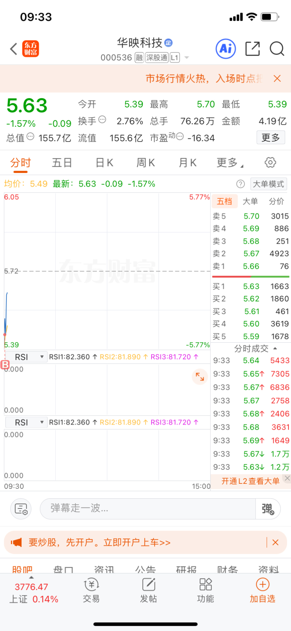Tap the 深股通 badge
Viewport: 291px width, 631px height.
tap(157, 57)
